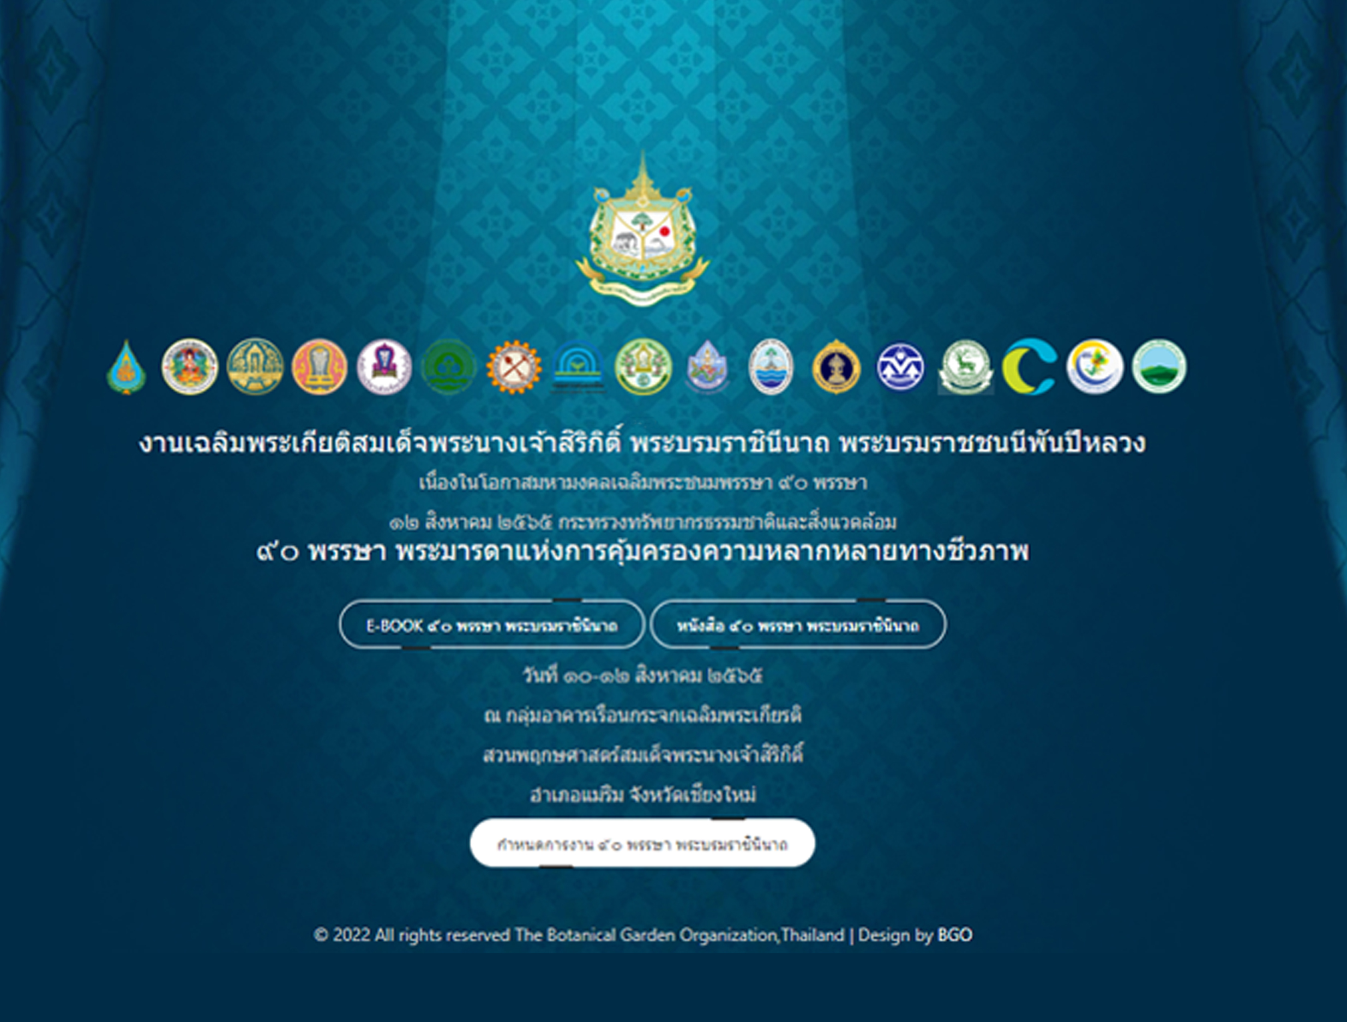Click the round green mountain logo at row end
The width and height of the screenshot is (1347, 1022).
1159,366
